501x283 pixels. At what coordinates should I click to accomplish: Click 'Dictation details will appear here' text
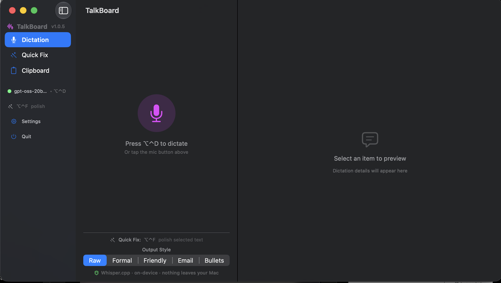pyautogui.click(x=370, y=171)
